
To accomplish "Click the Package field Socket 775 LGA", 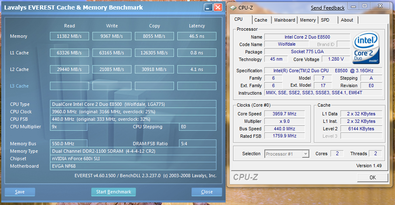I will (x=307, y=51).
